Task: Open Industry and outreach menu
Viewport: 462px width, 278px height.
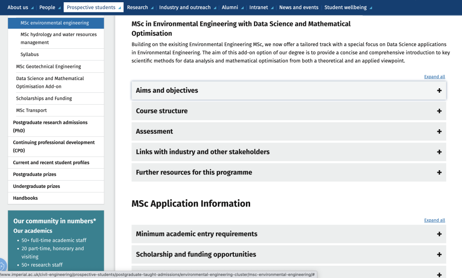Action: 185,7
